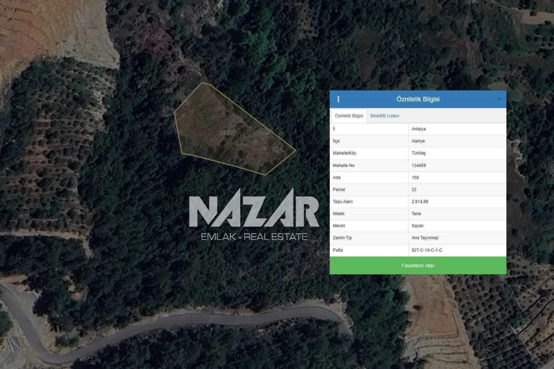Select the Tapu Alanı value 2.814,89

(420, 202)
